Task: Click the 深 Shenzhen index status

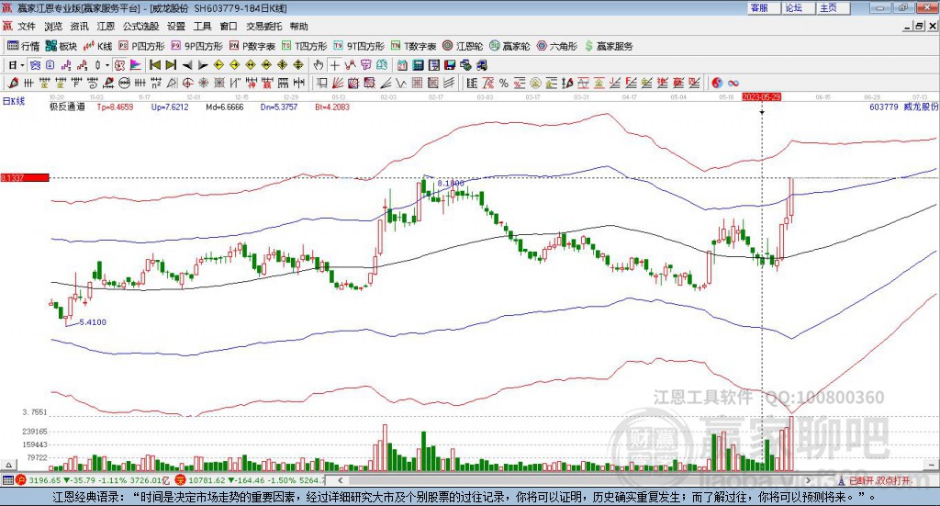Action: 251,480
